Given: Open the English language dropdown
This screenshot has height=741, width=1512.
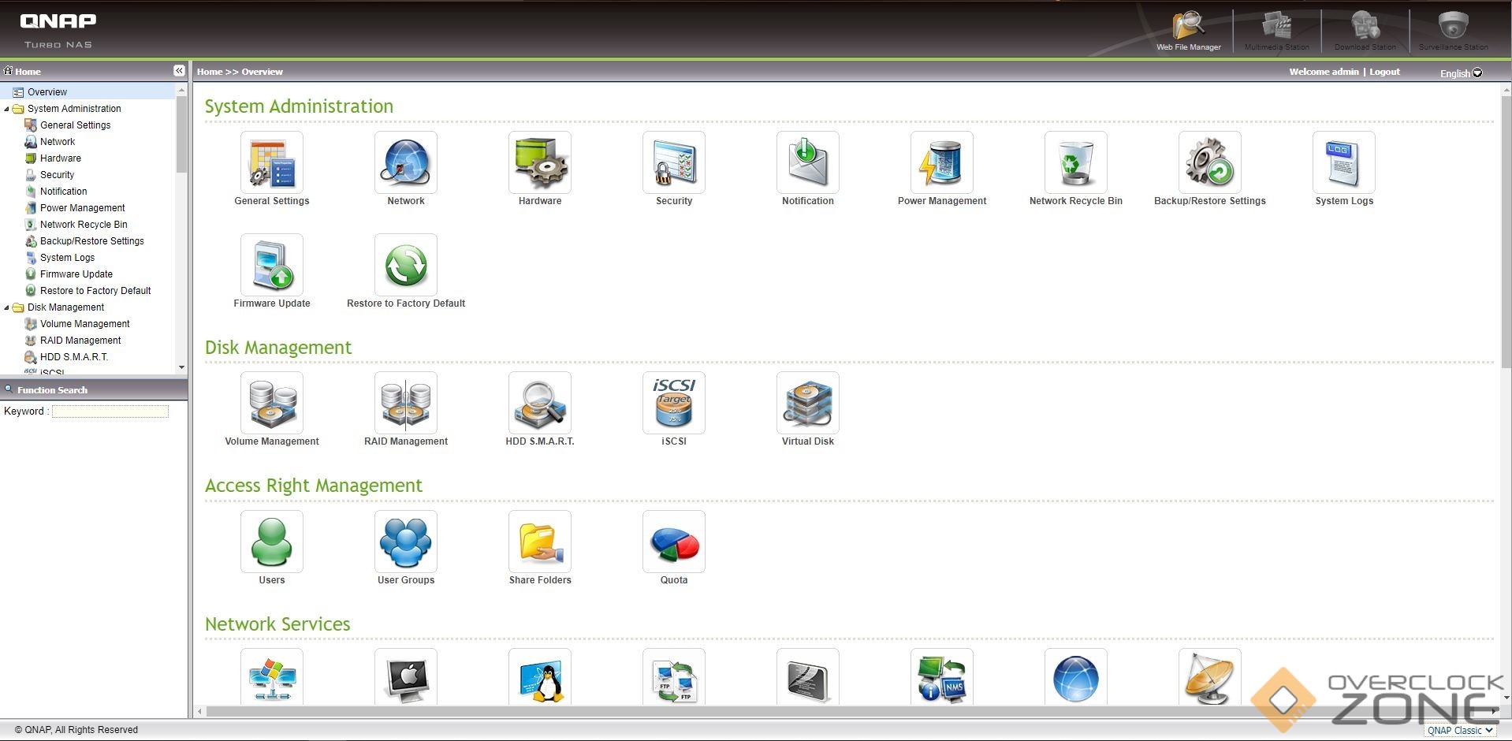Looking at the screenshot, I should [x=1461, y=73].
